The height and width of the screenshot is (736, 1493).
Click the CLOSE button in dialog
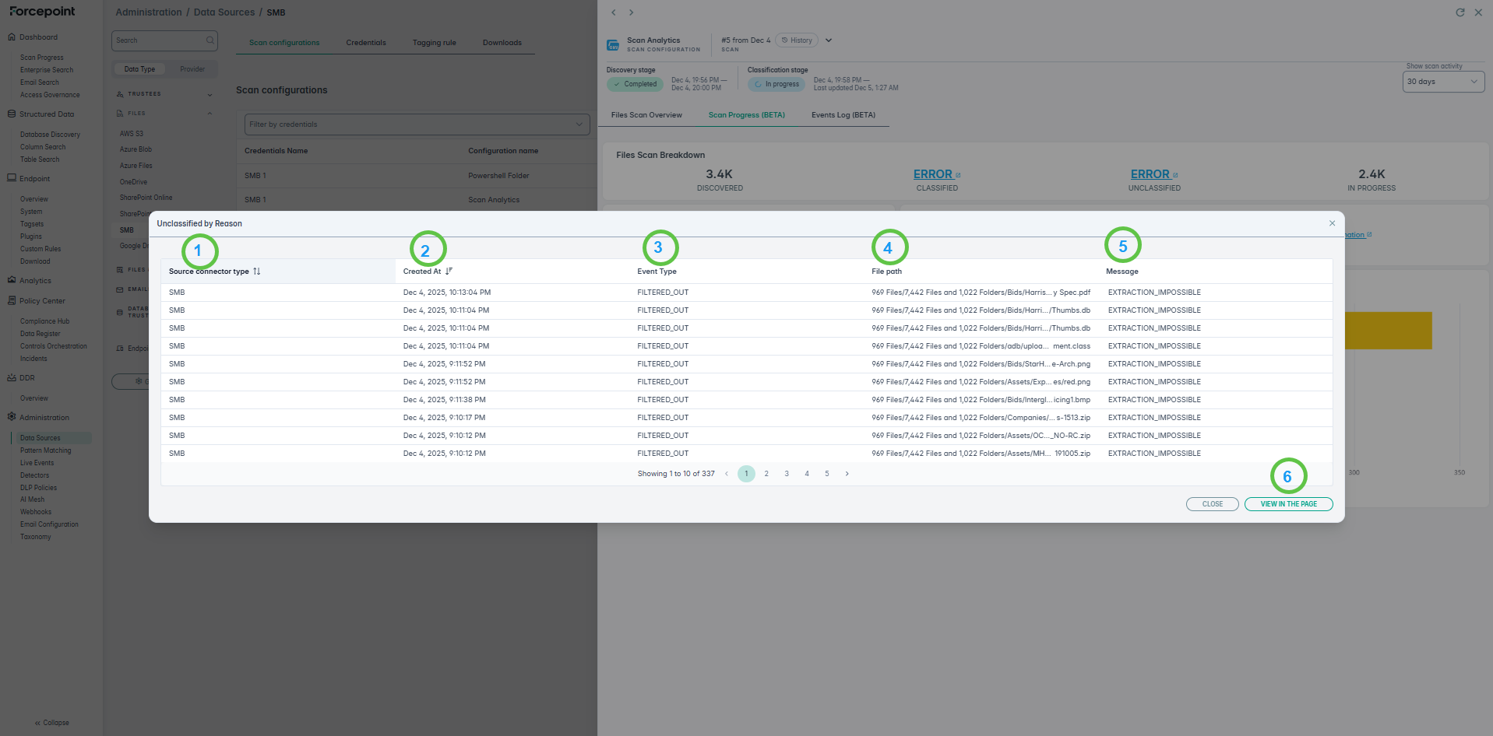1212,504
